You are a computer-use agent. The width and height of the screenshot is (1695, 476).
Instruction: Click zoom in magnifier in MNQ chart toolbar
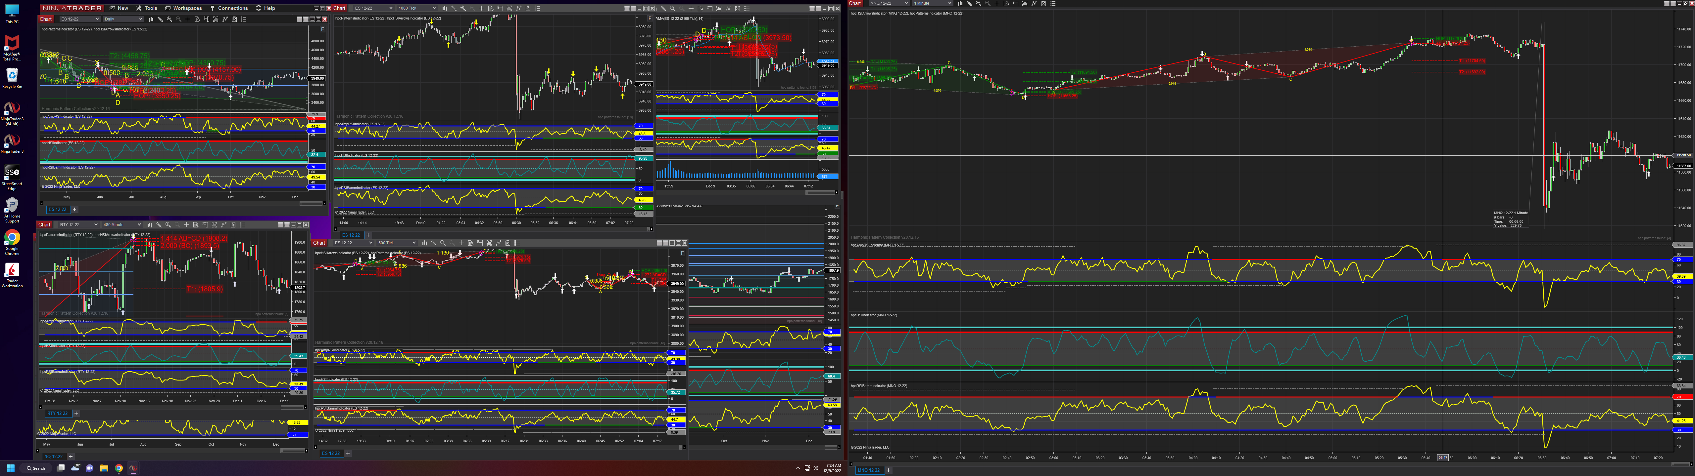pos(979,3)
